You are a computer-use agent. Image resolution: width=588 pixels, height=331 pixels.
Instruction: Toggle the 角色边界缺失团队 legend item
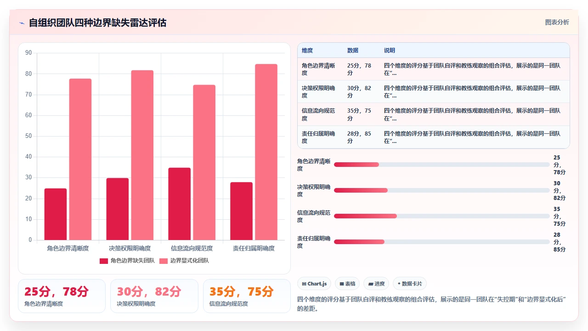pyautogui.click(x=127, y=261)
